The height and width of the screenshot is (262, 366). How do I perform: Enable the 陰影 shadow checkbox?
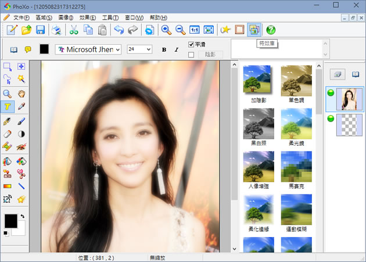point(191,55)
